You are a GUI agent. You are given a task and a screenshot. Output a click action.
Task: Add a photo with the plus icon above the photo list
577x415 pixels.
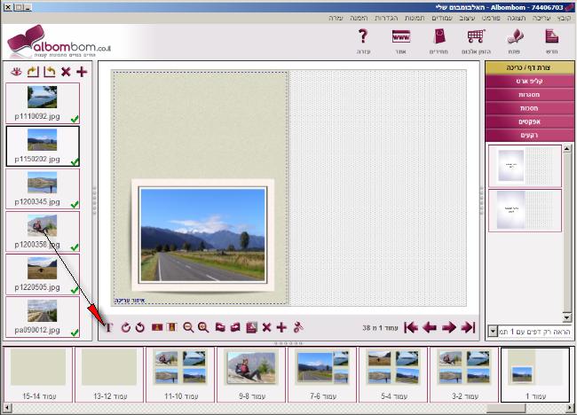82,72
